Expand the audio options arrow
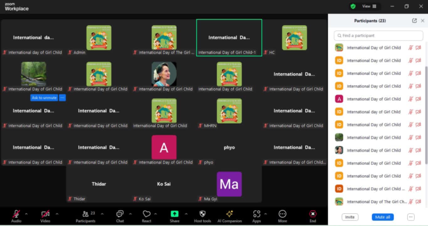428x226 pixels. 26,214
